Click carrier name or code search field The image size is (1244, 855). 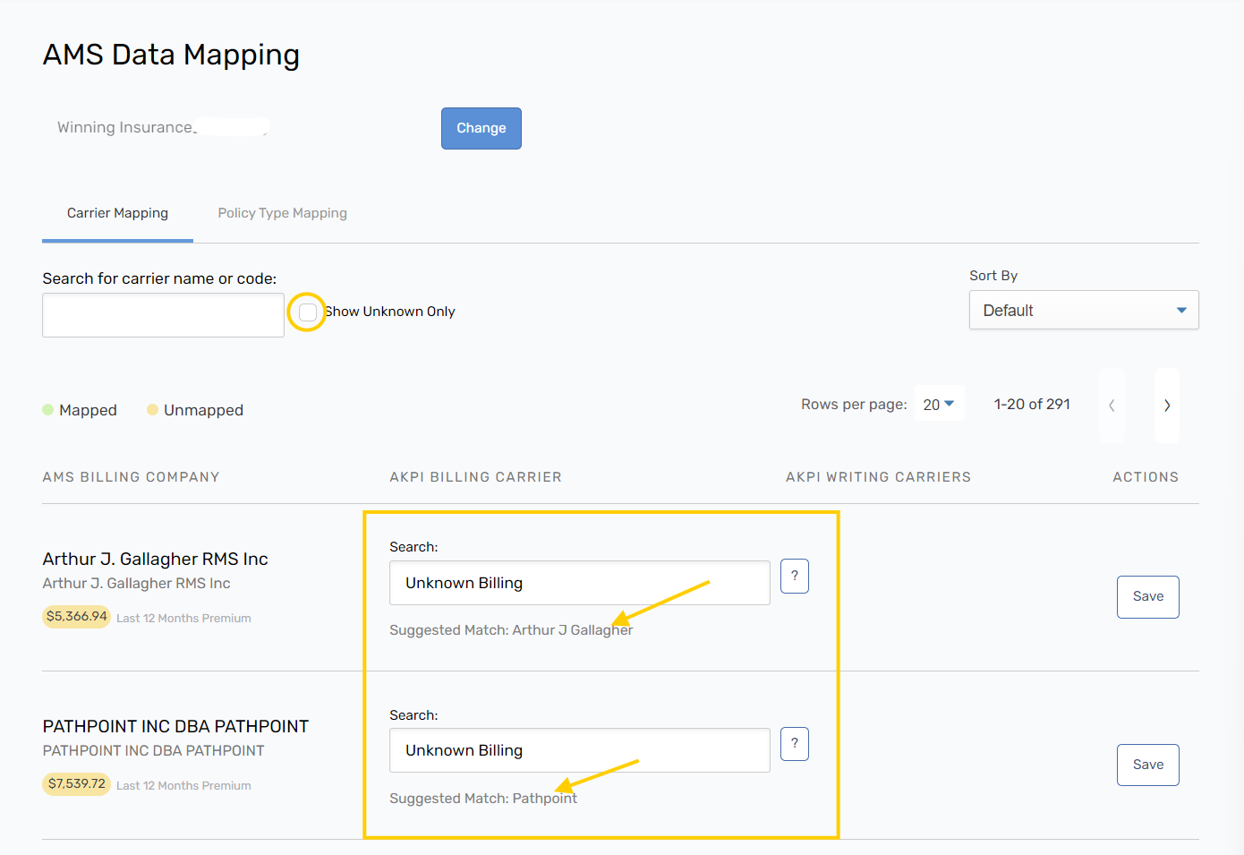pyautogui.click(x=163, y=315)
